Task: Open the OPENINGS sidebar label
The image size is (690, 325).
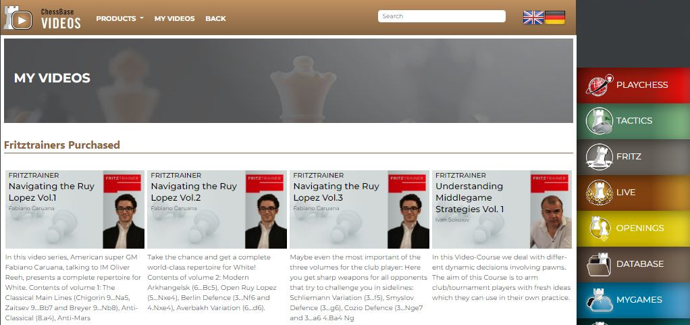Action: click(640, 228)
